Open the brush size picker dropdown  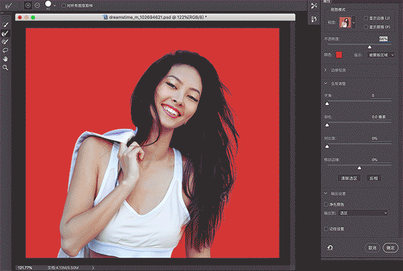point(55,4)
